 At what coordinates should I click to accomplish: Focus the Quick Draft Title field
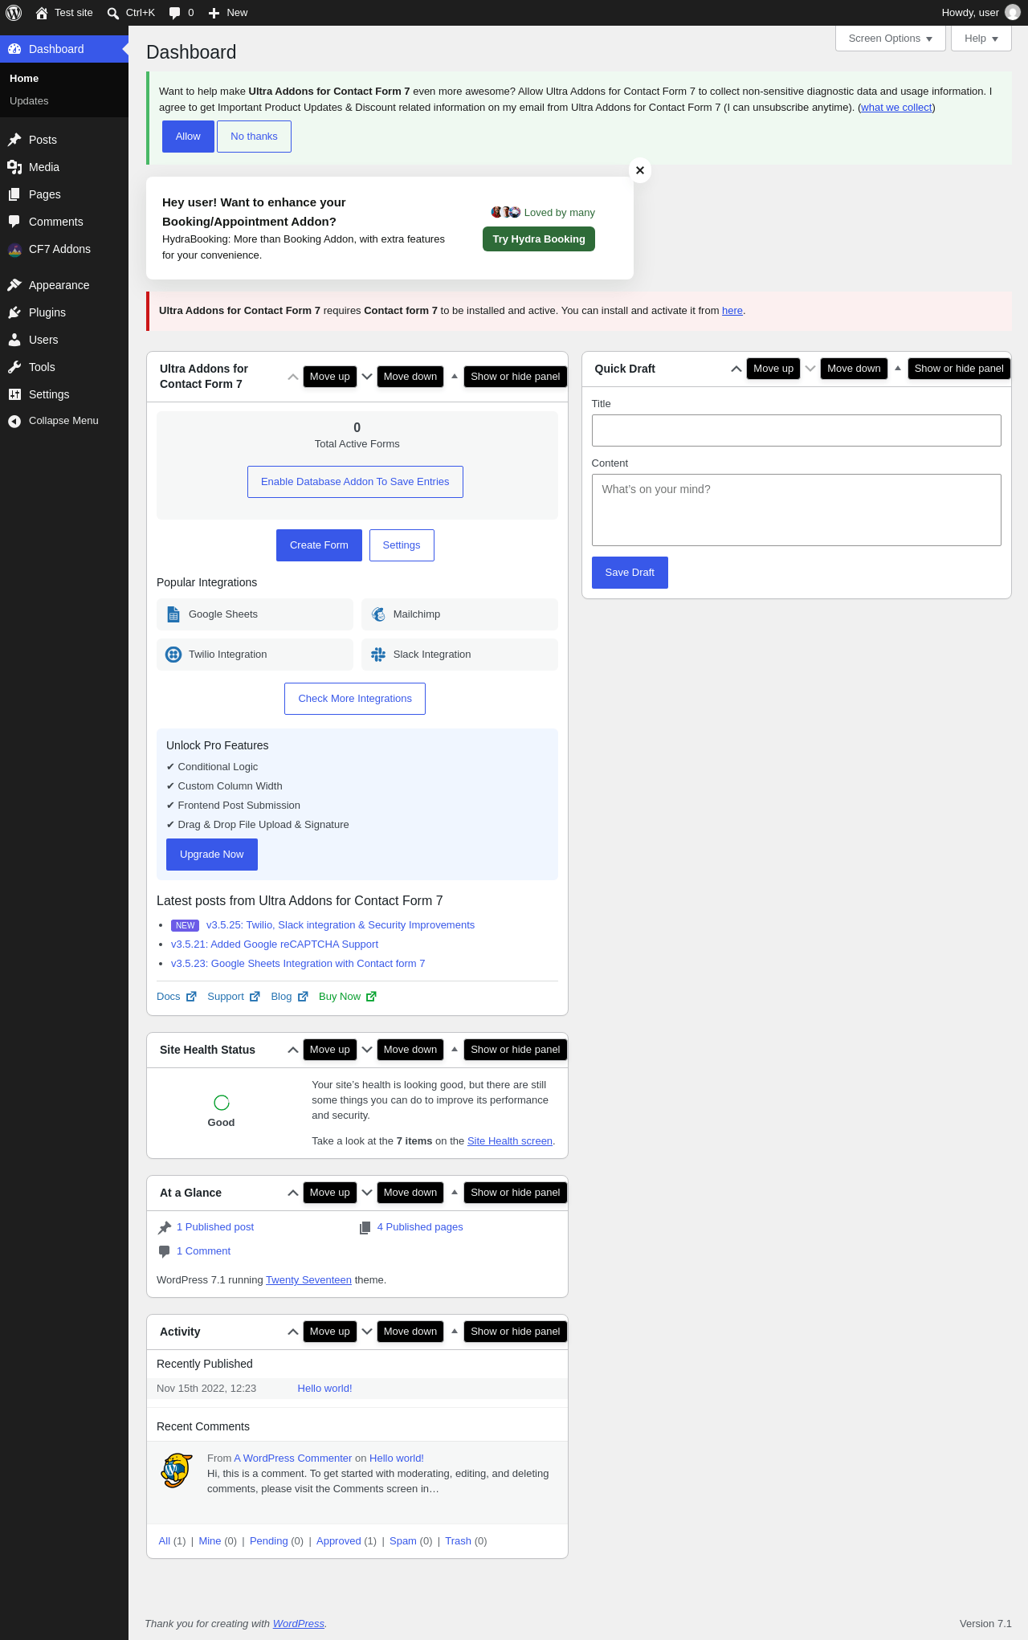pyautogui.click(x=797, y=430)
